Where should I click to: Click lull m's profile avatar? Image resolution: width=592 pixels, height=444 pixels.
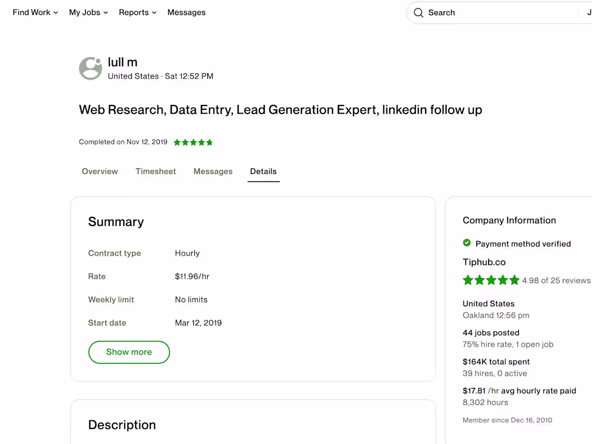90,68
